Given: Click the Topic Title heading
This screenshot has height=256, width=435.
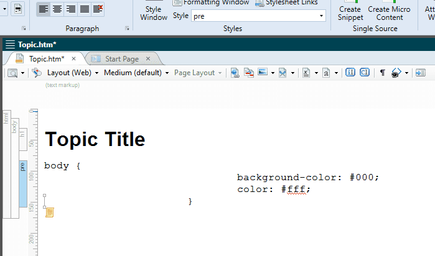Looking at the screenshot, I should click(x=95, y=139).
